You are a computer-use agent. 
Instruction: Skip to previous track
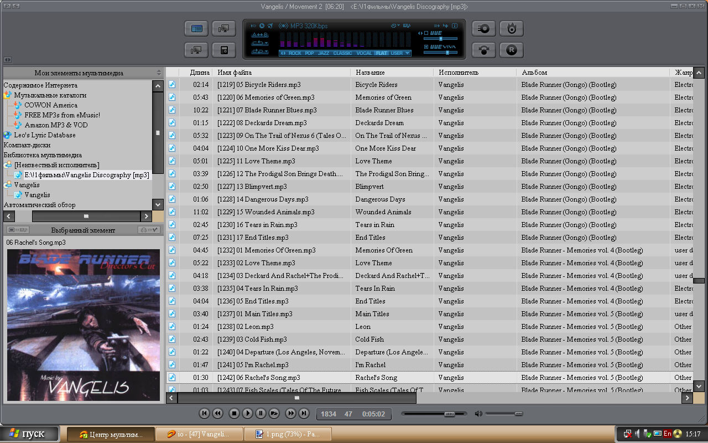(x=204, y=413)
